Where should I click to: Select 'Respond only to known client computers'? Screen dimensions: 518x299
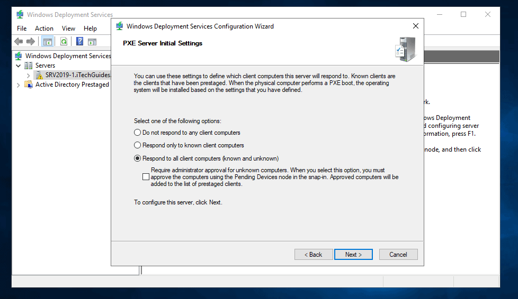138,145
